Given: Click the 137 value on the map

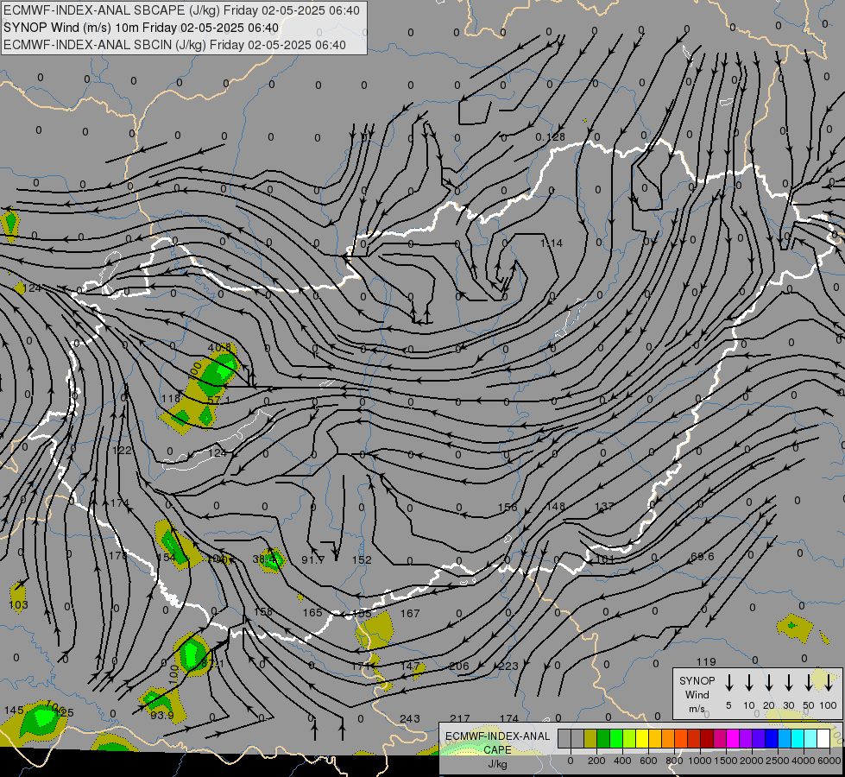Looking at the screenshot, I should coord(604,506).
